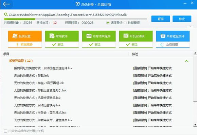Open the 常用软件 category tile
The width and height of the screenshot is (197, 135).
point(62,39)
